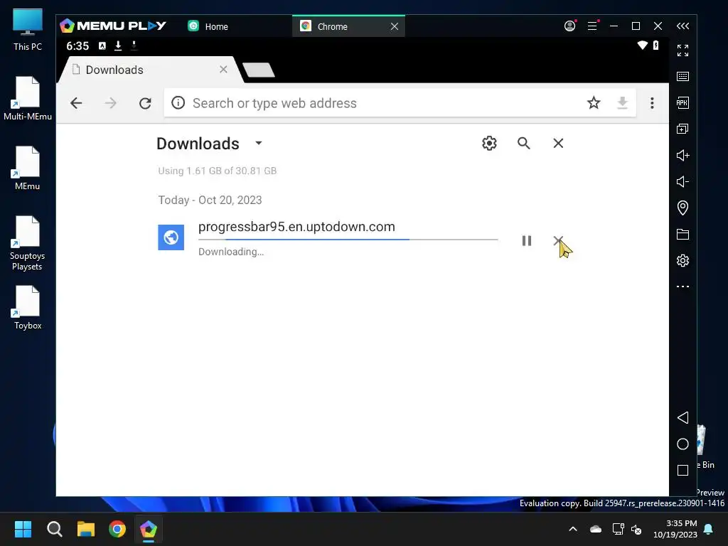
Task: Open Downloads settings gear
Action: pyautogui.click(x=489, y=143)
